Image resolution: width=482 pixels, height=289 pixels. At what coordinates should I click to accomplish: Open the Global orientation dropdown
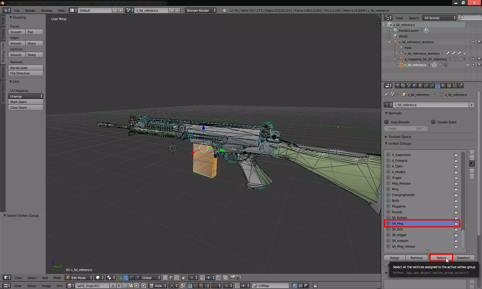pos(150,278)
